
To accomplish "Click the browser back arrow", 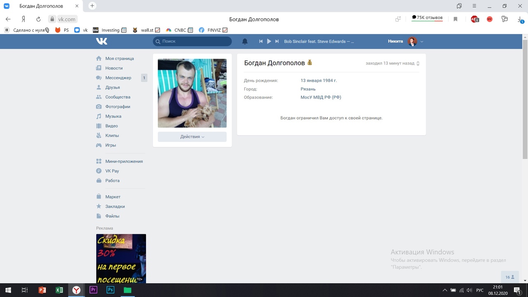I will [8, 19].
